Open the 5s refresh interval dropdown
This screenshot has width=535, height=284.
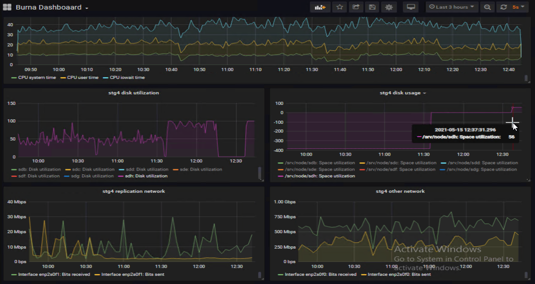[518, 7]
